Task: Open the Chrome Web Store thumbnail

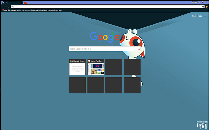Action: click(96, 67)
